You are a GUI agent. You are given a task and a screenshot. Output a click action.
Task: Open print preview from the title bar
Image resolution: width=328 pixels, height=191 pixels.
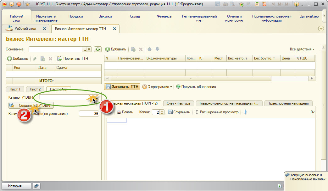tap(232, 4)
